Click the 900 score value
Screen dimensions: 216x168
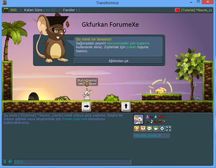(x=13, y=10)
